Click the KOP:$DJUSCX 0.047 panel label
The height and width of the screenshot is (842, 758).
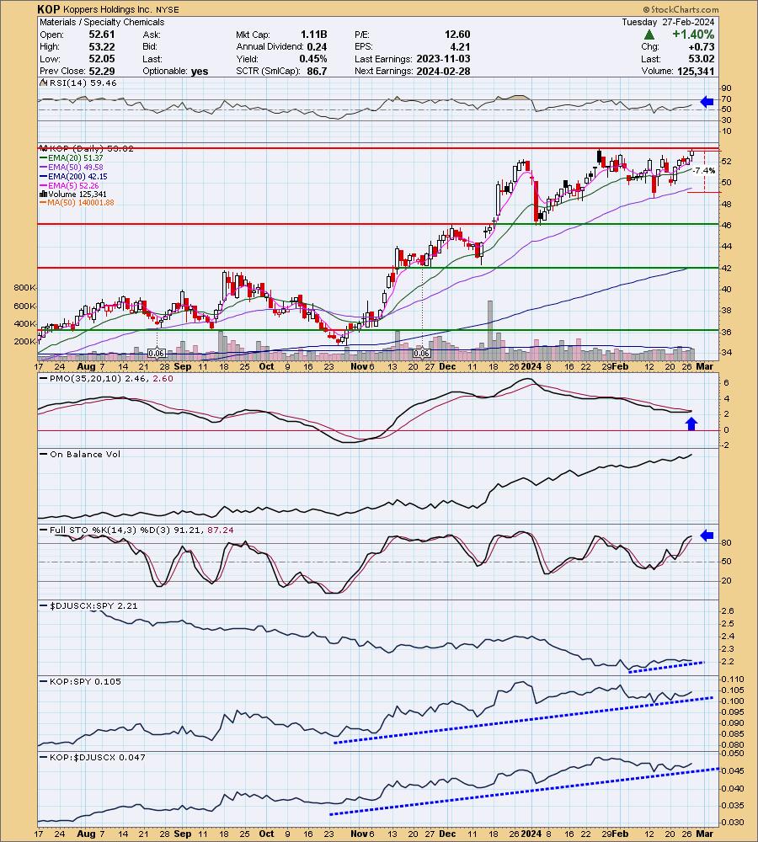[x=93, y=757]
